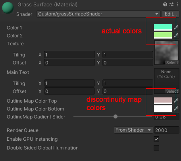Open the Custom/grassSurfaceShader shader dropdown

98,14
